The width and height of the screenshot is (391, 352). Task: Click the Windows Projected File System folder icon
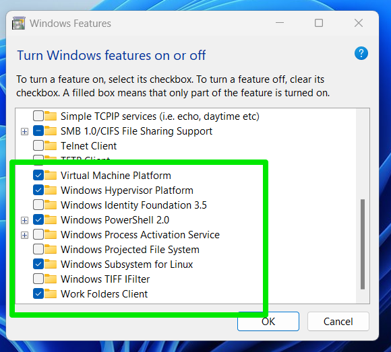click(x=51, y=250)
